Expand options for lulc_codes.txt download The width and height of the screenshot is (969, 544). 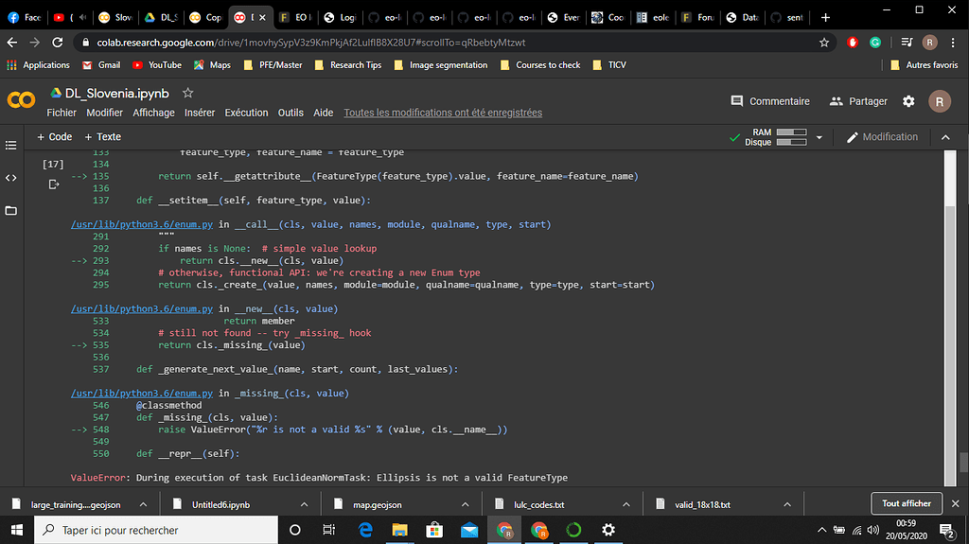click(626, 504)
